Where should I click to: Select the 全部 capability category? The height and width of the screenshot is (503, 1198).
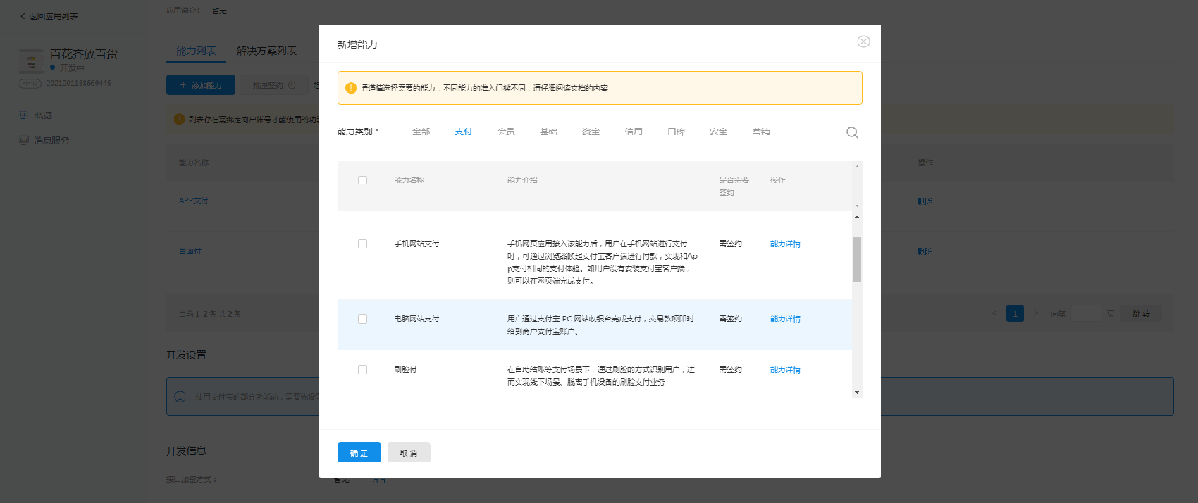[x=421, y=132]
